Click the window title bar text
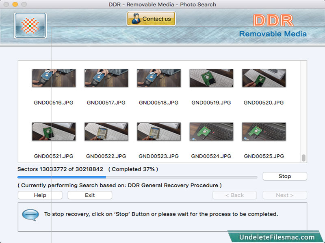Viewport: 325px width, 243px height. 162,4
